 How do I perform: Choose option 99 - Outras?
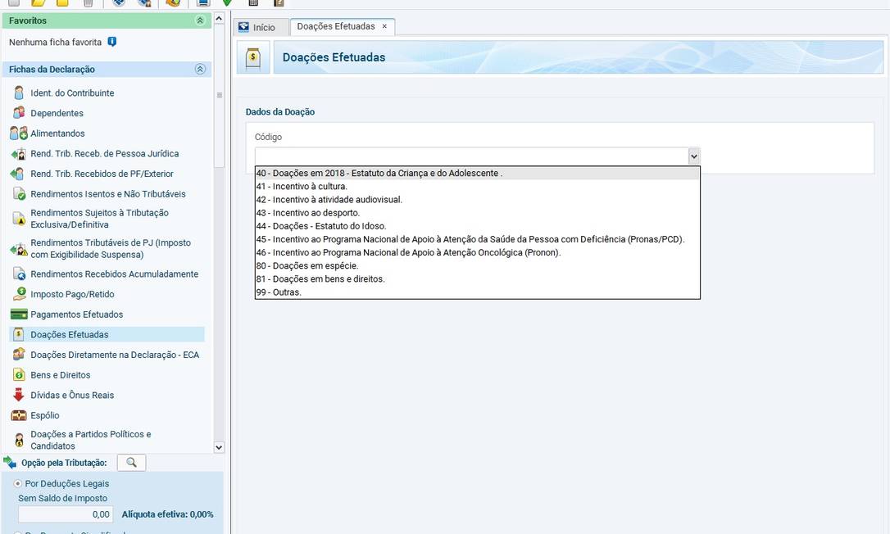click(x=279, y=292)
